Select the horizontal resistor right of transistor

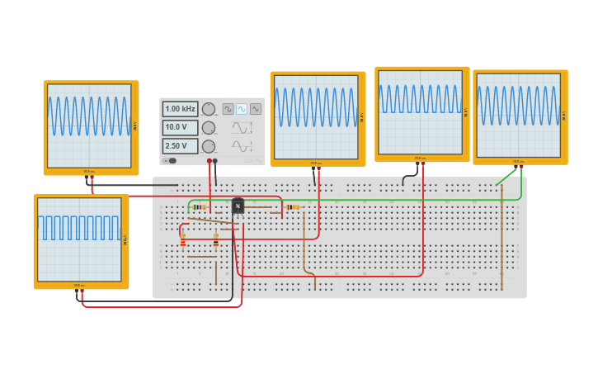(x=292, y=207)
